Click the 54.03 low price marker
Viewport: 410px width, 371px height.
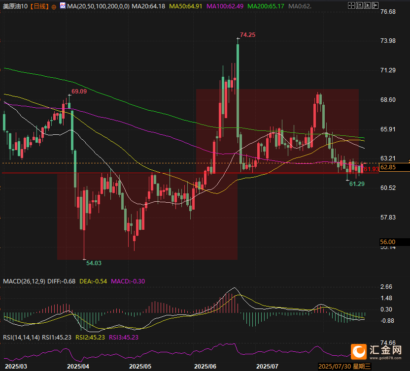[94, 263]
